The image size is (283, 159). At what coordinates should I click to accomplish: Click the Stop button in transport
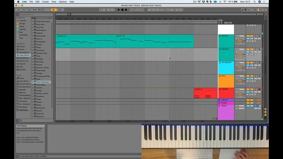coord(122,10)
